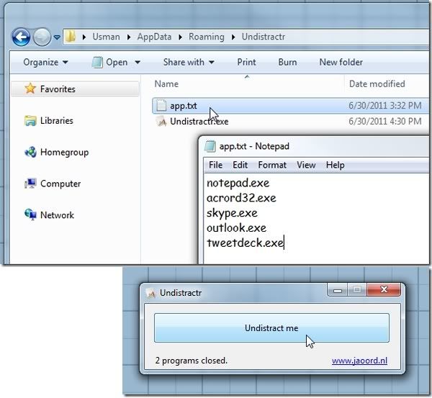Open recent locations dropdown beside nav arrows

click(57, 37)
